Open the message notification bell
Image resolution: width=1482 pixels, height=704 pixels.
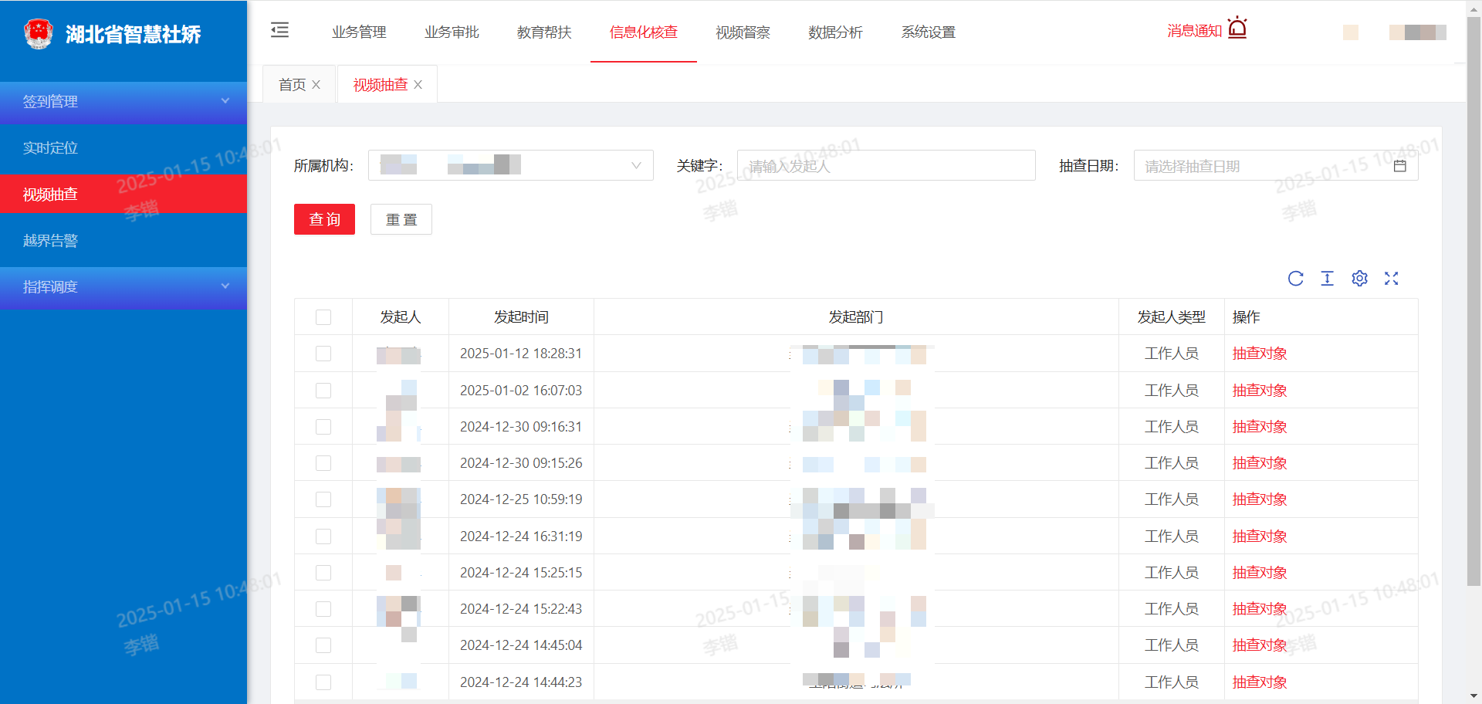click(1237, 29)
